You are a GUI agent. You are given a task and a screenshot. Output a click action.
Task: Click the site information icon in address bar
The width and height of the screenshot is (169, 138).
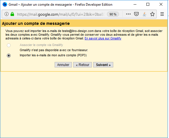click(x=7, y=14)
